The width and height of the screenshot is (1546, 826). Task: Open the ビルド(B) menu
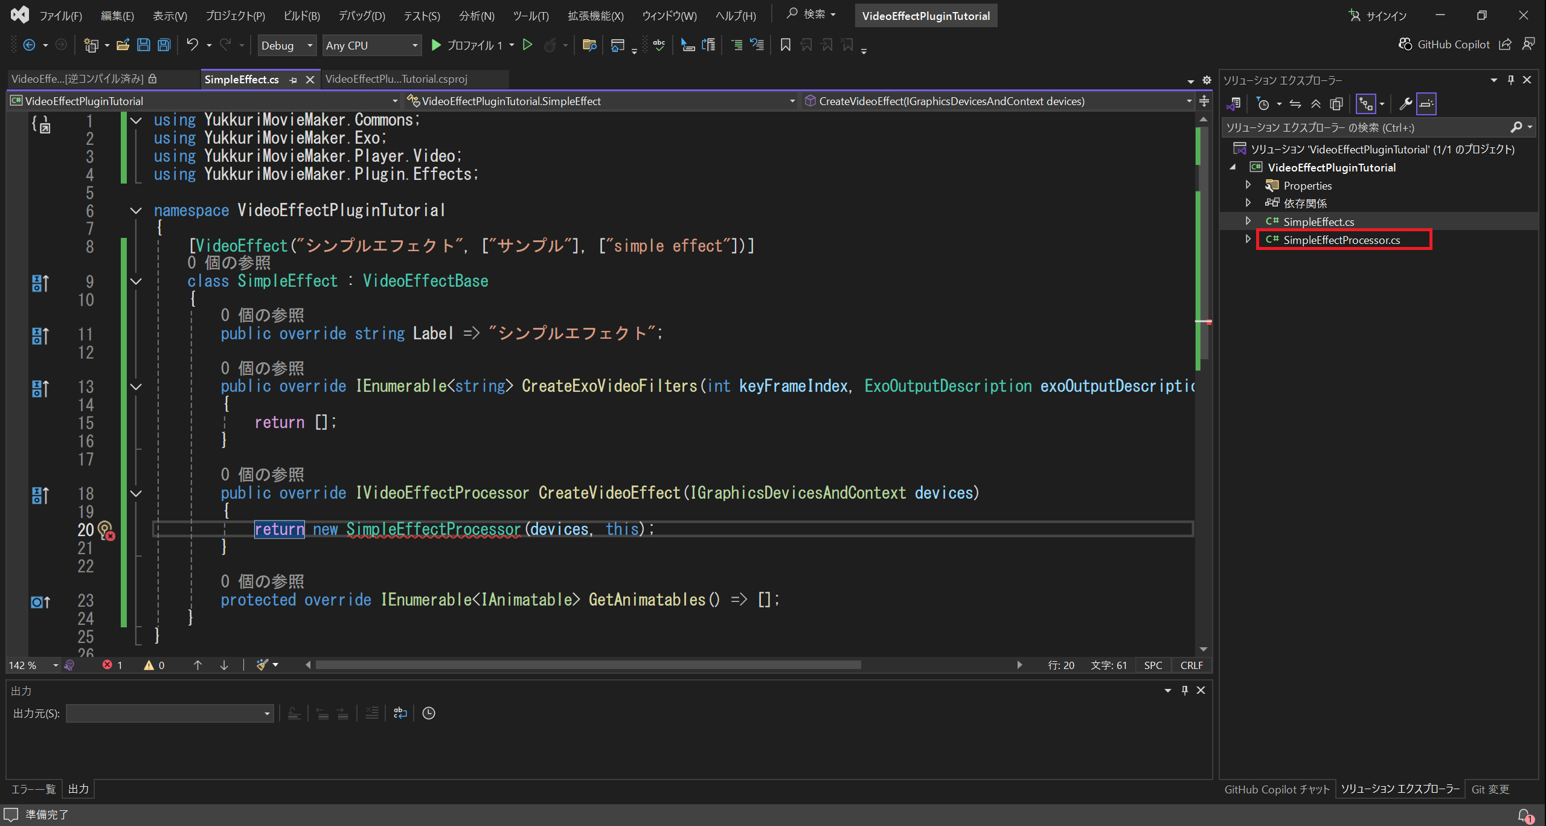coord(301,16)
